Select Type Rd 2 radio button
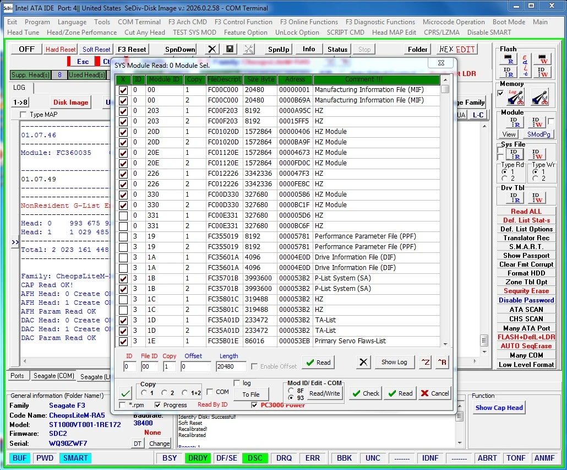 pyautogui.click(x=504, y=179)
